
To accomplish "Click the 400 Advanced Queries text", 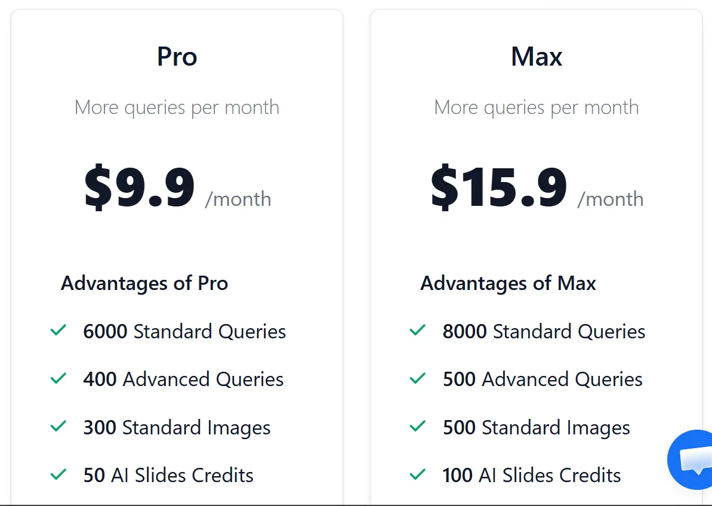I will (183, 379).
